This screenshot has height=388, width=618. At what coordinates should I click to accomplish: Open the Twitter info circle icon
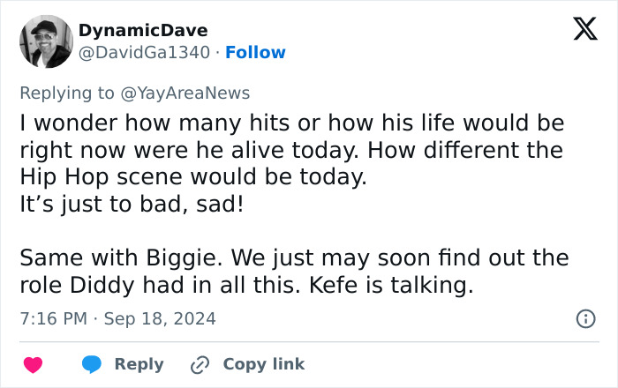pyautogui.click(x=584, y=319)
